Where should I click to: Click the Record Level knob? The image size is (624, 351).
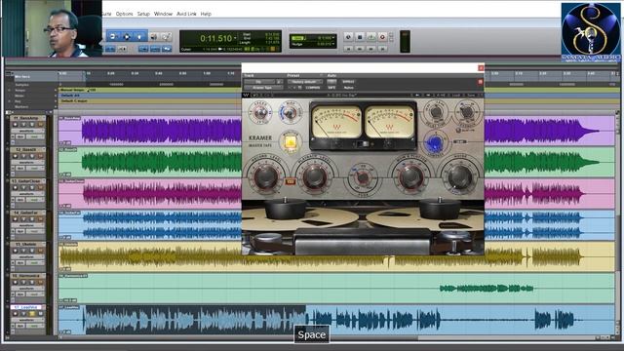[265, 176]
